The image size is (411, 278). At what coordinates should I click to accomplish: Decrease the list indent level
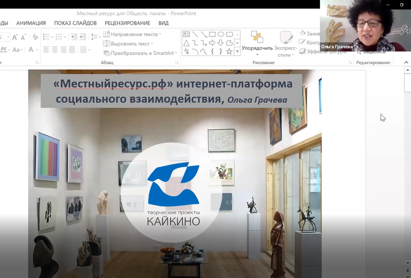click(x=74, y=37)
